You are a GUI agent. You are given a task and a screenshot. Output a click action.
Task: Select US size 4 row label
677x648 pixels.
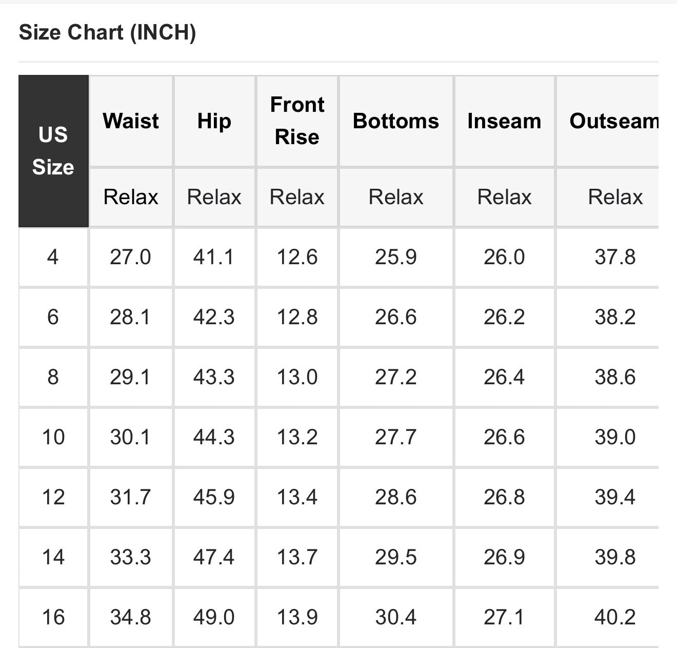click(53, 257)
